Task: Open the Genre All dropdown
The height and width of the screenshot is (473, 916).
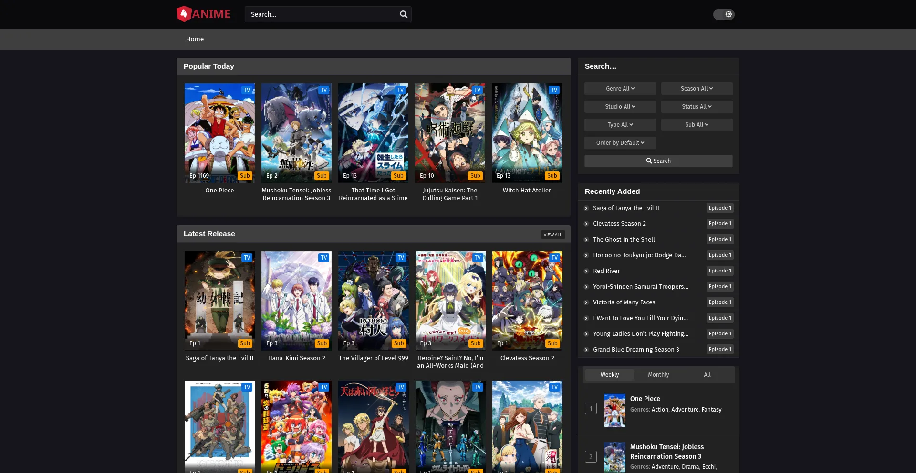Action: pos(620,89)
